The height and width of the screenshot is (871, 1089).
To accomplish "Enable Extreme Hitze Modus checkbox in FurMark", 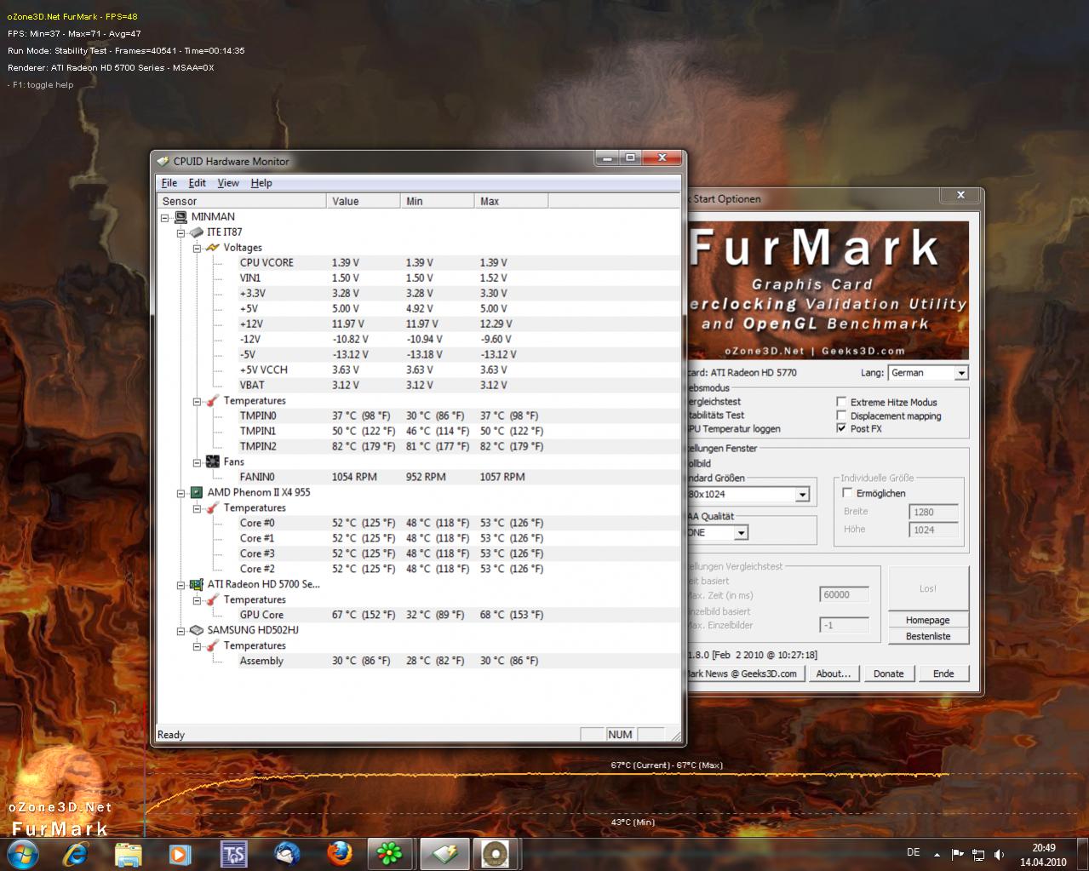I will click(x=841, y=402).
